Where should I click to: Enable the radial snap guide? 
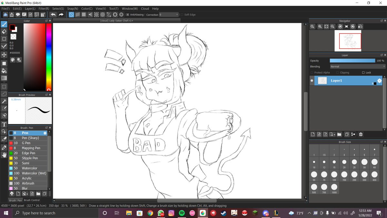96,15
